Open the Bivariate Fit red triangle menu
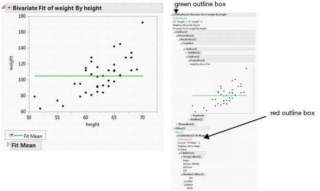320x191 pixels. [x=8, y=8]
